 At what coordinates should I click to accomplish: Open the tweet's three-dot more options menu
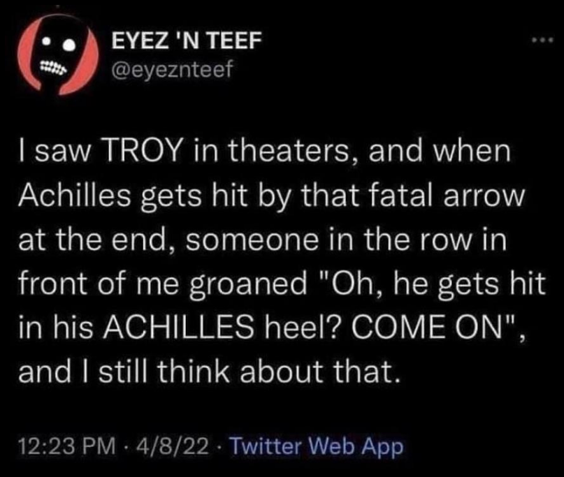543,41
